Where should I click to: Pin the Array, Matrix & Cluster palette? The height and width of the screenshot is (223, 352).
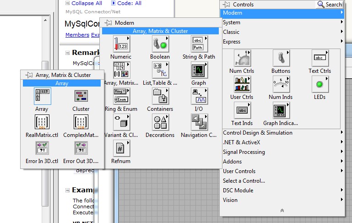[x=29, y=75]
